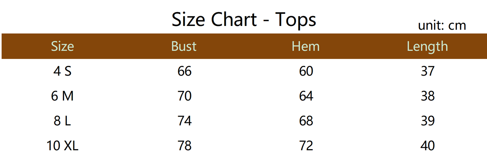The image size is (487, 157).
Task: Select bust value 66 for size S
Action: click(184, 71)
